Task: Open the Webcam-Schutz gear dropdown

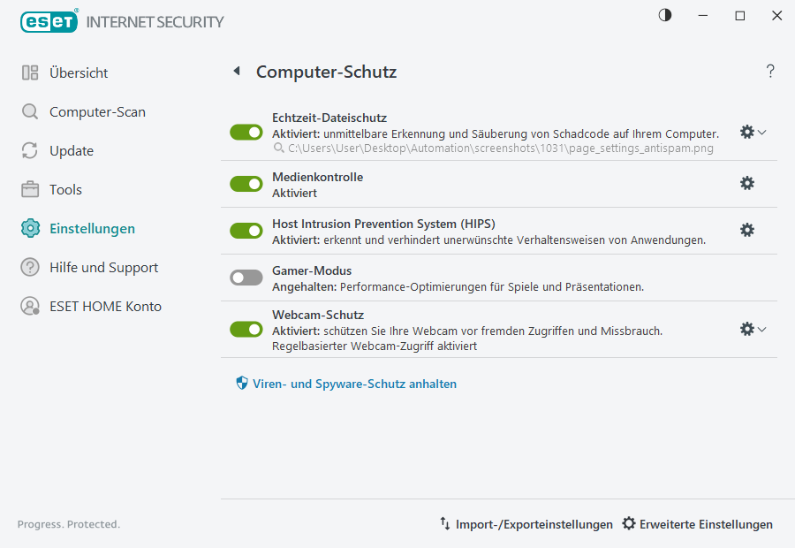Action: pos(761,329)
